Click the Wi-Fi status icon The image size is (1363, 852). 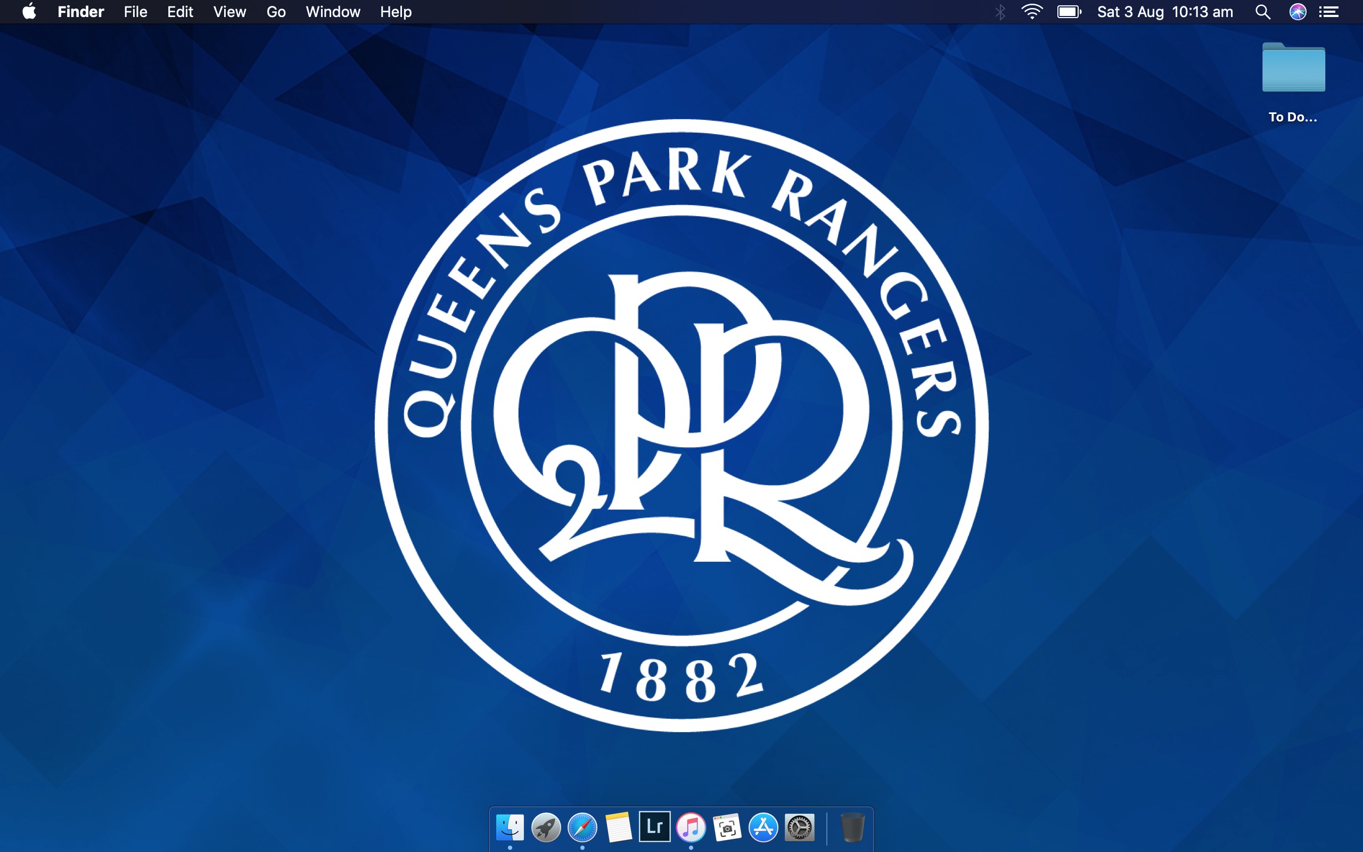[x=1031, y=12]
